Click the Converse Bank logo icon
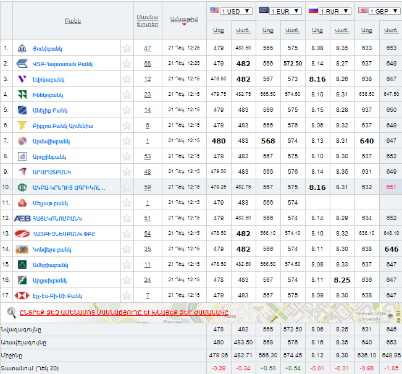This screenshot has width=402, height=374. tap(22, 249)
